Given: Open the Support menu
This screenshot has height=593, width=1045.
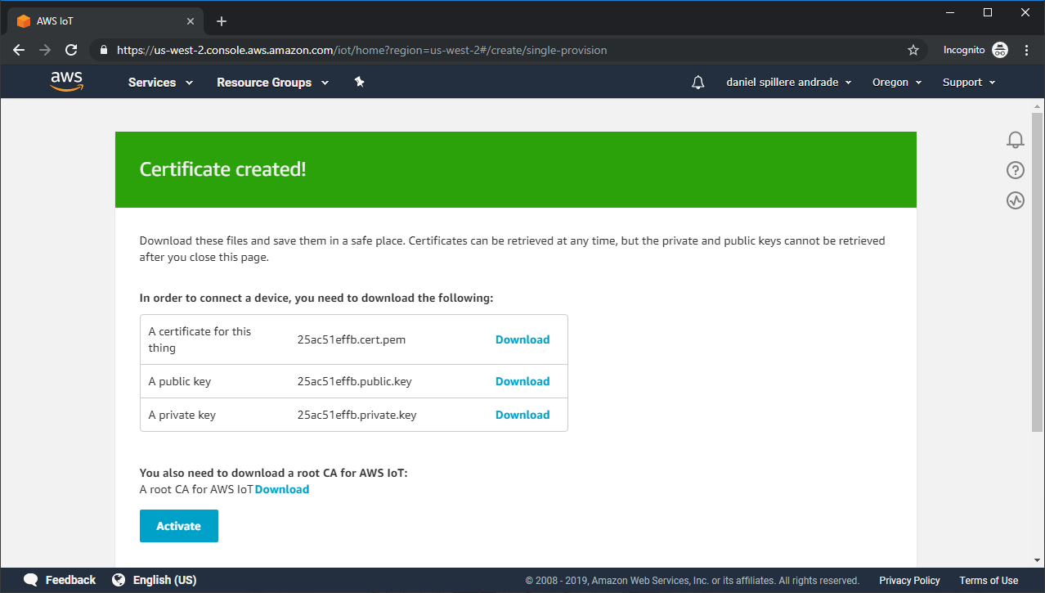Looking at the screenshot, I should (x=968, y=83).
